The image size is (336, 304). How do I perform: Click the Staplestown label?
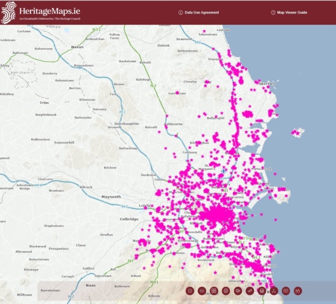tap(54, 226)
